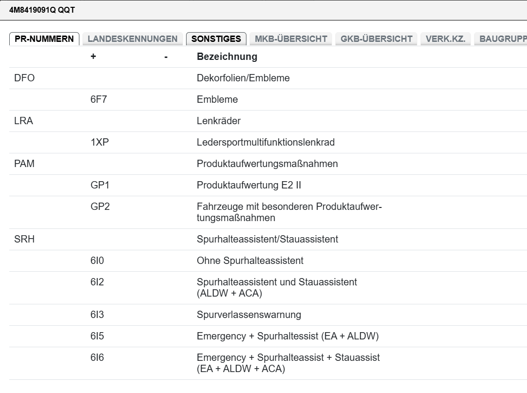Image resolution: width=527 pixels, height=393 pixels.
Task: Open the LANDESKENNUNGEN tab
Action: 132,39
